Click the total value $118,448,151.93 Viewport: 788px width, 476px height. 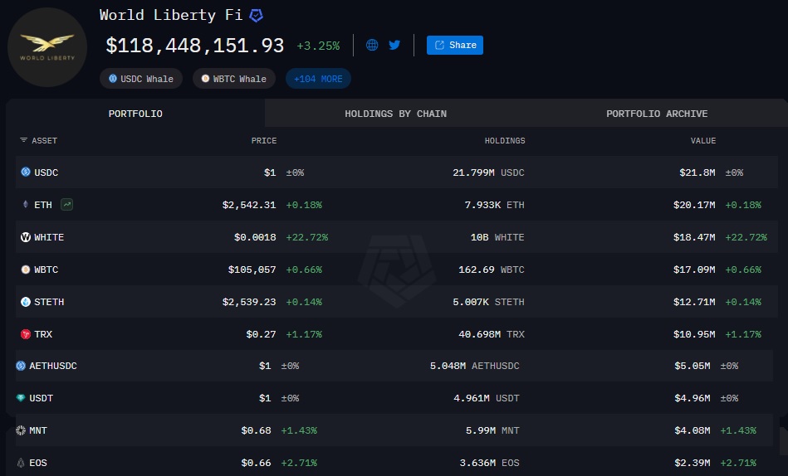point(195,46)
